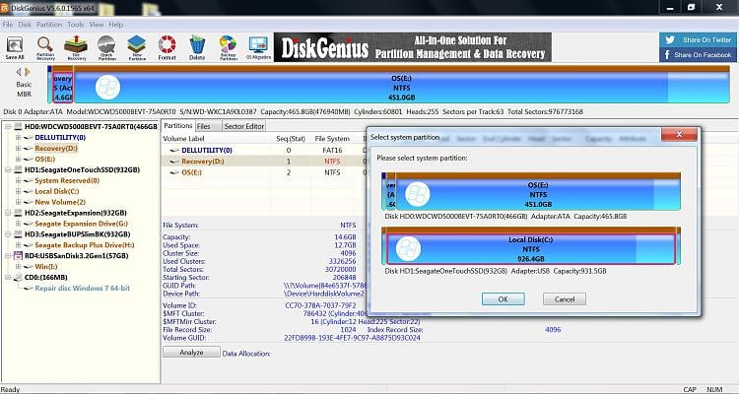Launch the File Recovery tool
739x394 pixels.
coord(76,48)
